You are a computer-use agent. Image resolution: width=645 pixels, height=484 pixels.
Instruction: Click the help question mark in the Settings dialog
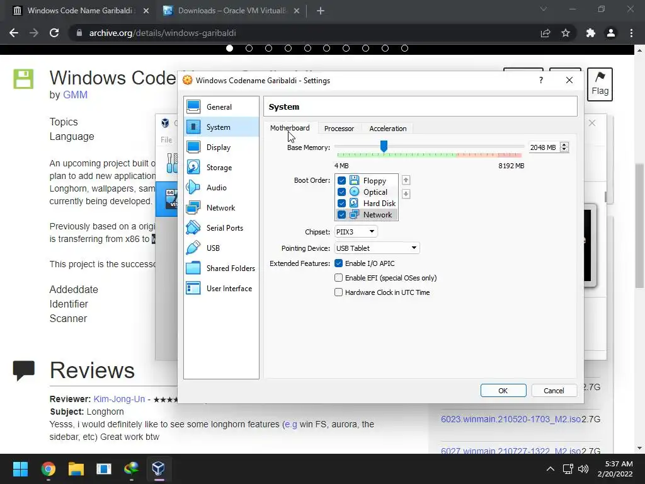coord(541,80)
